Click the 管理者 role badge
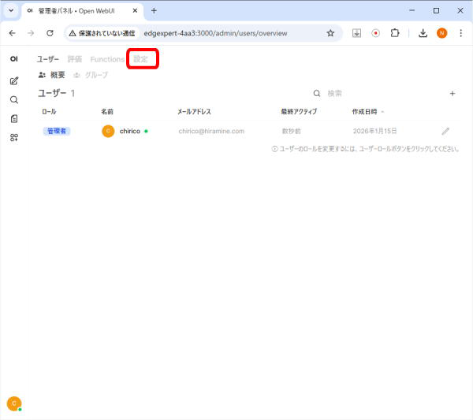The width and height of the screenshot is (473, 420). (56, 131)
